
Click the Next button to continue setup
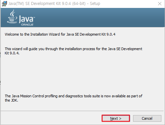click(116, 118)
